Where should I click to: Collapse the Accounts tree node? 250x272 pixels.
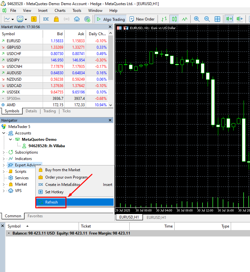pos(4,133)
